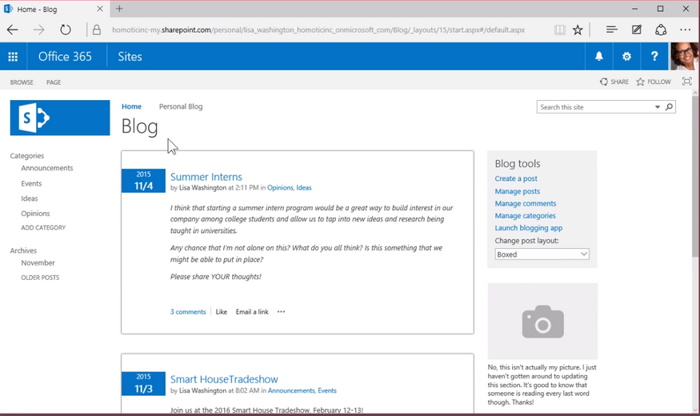This screenshot has width=700, height=416.
Task: Open the November archive
Action: click(38, 263)
